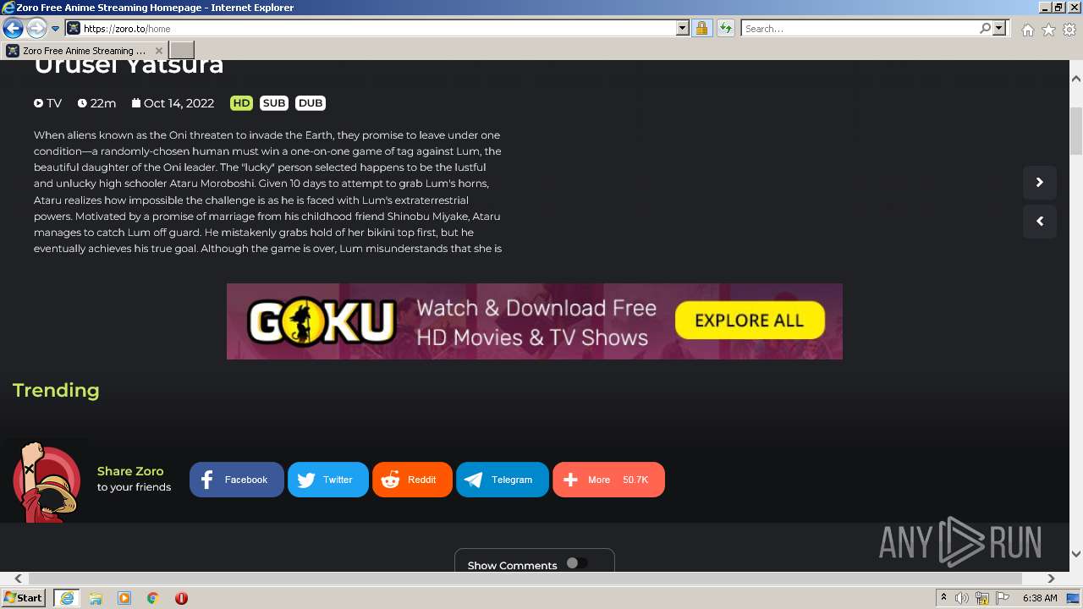Click the Urusei Yatsura title
The image size is (1083, 609).
click(x=129, y=66)
